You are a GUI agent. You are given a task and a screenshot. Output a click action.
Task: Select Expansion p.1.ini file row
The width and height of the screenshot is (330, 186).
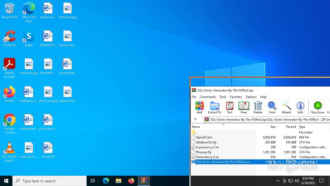tap(260, 147)
